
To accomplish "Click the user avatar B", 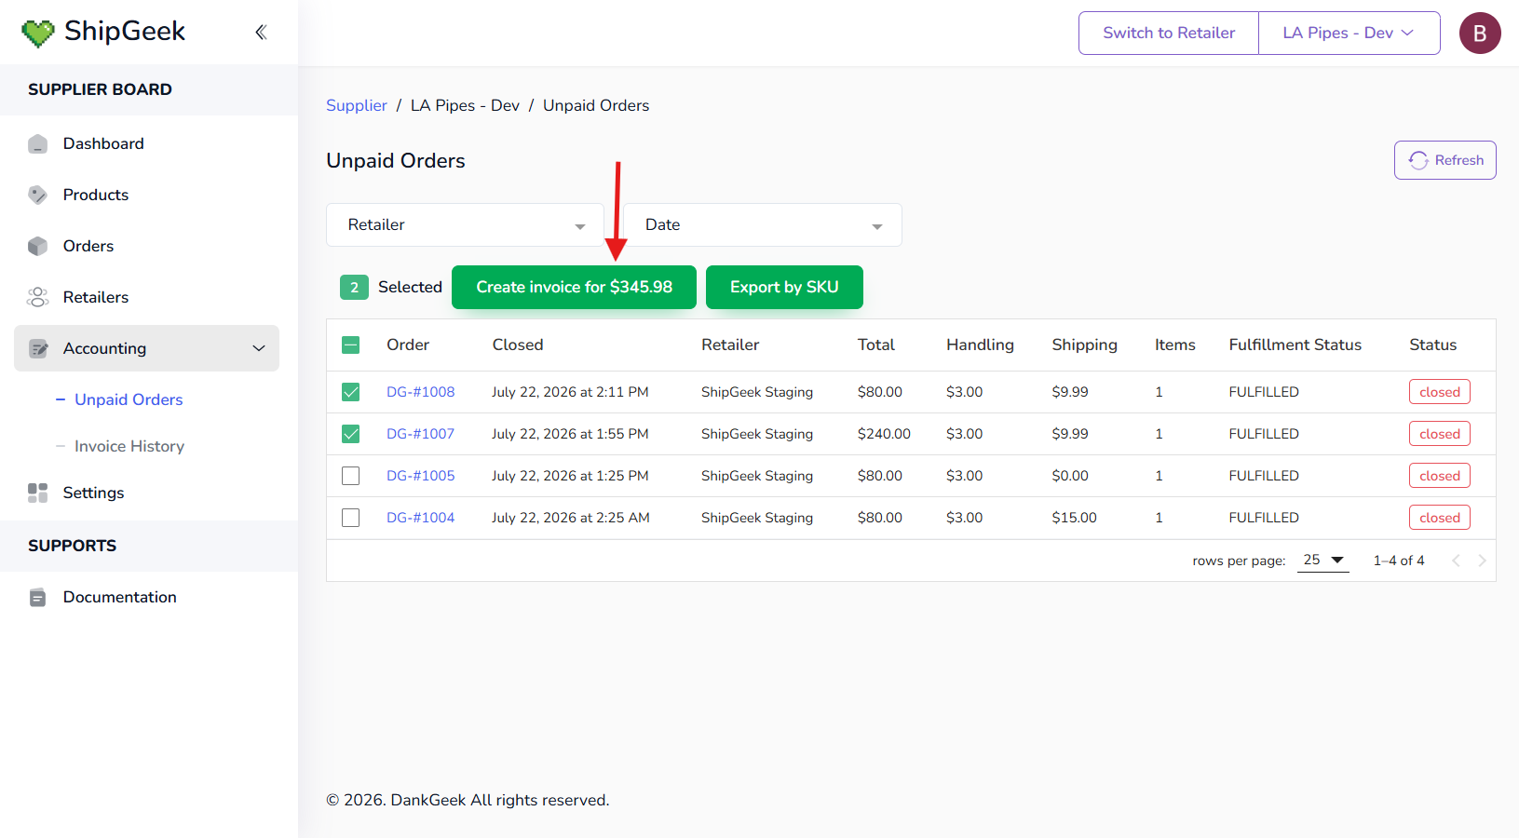I will click(x=1480, y=33).
